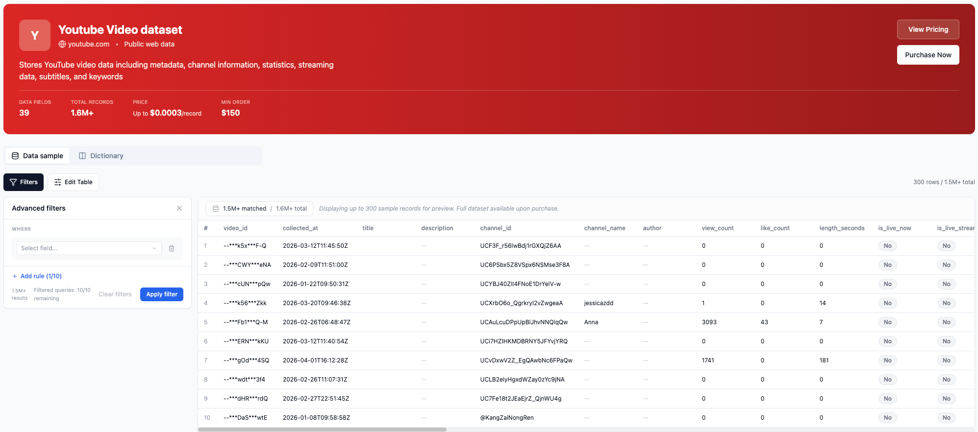Click channel name Anna
This screenshot has height=432, width=978.
tap(591, 322)
